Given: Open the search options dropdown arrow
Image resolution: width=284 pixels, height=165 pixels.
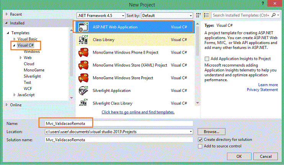Looking at the screenshot, I should 278,15.
